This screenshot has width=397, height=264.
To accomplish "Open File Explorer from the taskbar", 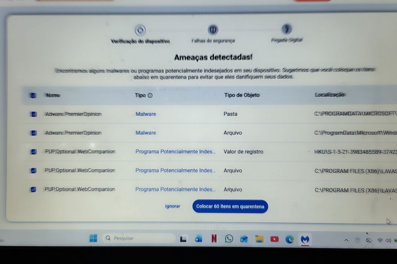I will coord(259,239).
